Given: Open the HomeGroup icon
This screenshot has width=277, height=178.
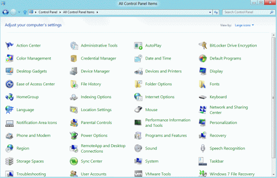Looking at the screenshot, I should [9, 97].
